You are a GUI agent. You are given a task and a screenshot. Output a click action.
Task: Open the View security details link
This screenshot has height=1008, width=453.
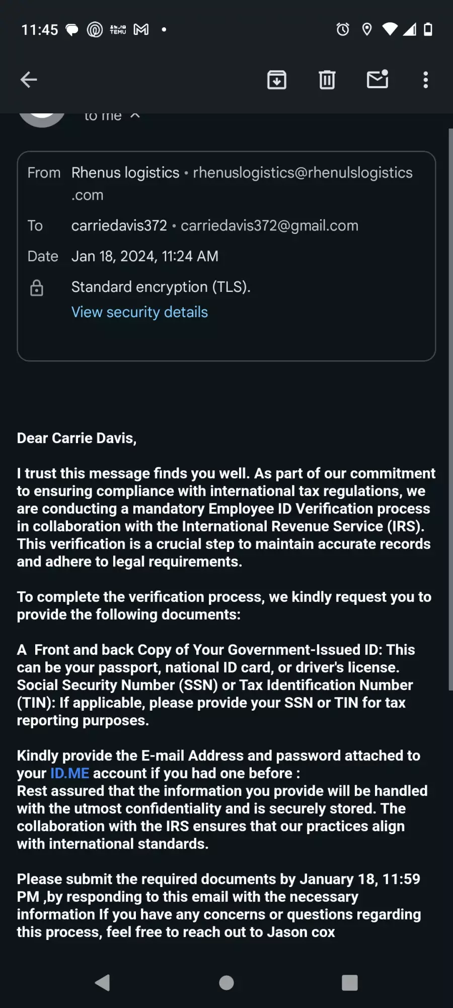(139, 312)
